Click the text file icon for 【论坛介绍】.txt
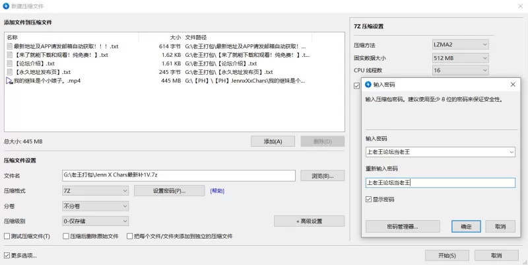The height and width of the screenshot is (265, 528). point(9,63)
